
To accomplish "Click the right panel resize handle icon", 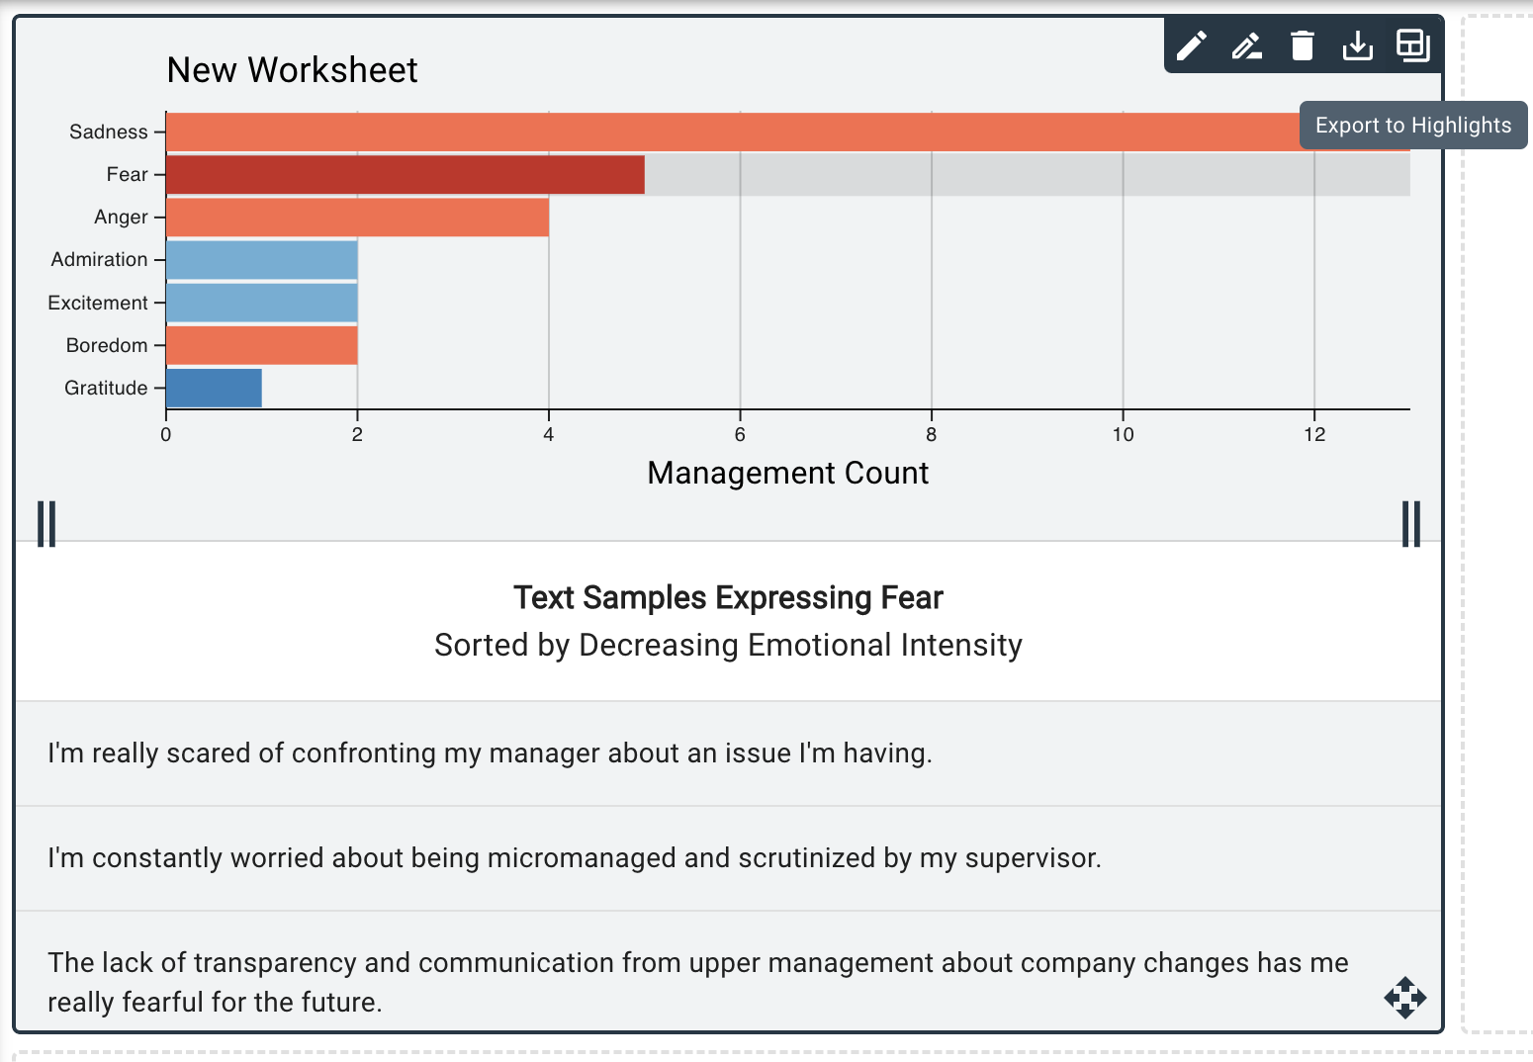I will tap(1411, 525).
